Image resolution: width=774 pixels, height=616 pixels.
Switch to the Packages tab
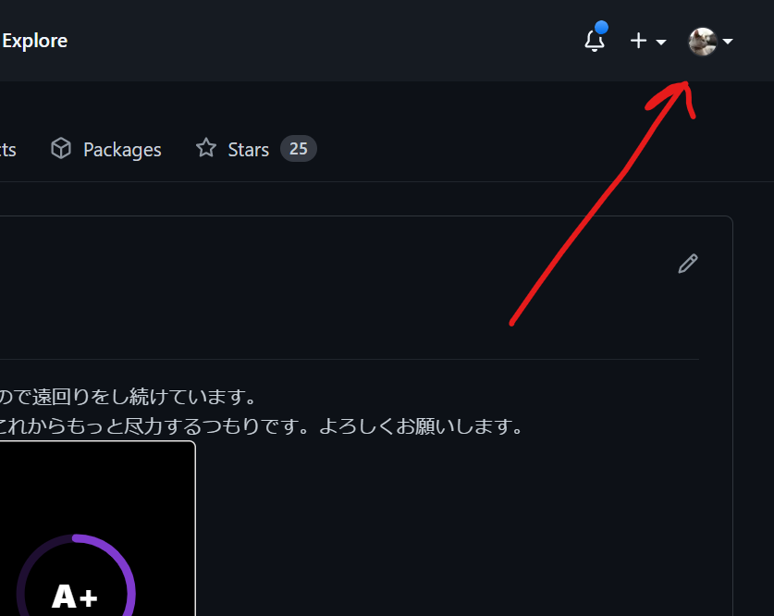pos(121,148)
